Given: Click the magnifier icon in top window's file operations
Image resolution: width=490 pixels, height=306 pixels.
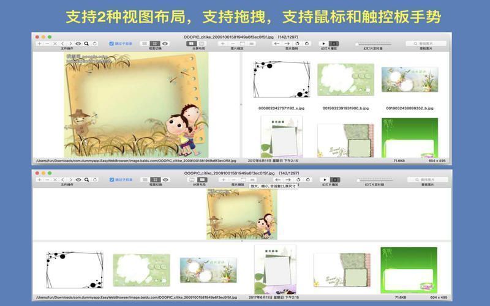Looking at the screenshot, I should (86, 44).
